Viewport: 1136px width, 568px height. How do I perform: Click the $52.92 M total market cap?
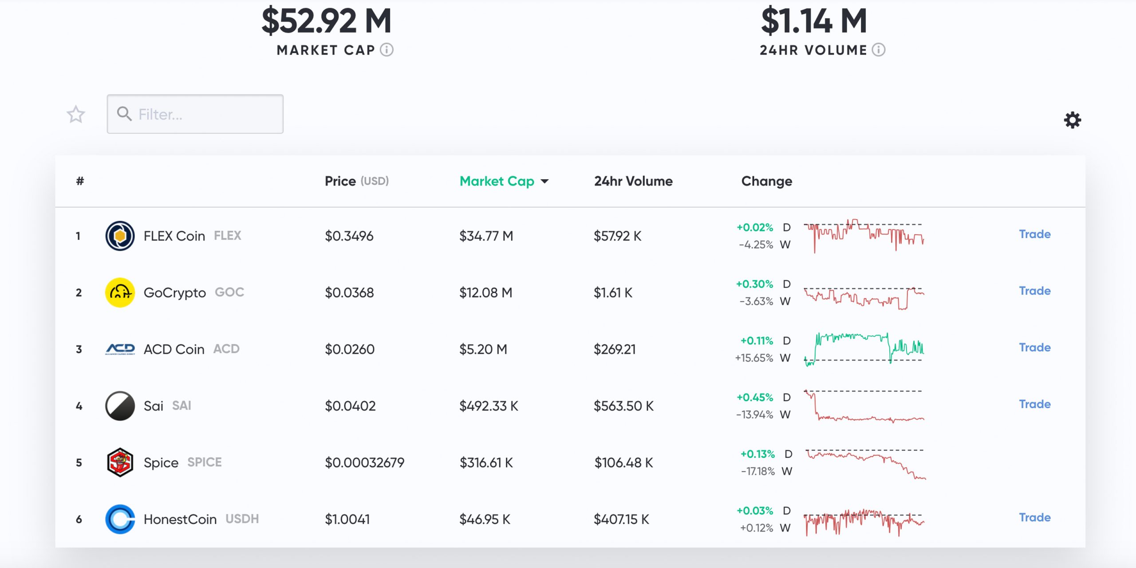coord(327,20)
